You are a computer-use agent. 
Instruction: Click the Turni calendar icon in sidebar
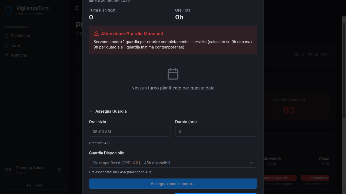(7, 46)
